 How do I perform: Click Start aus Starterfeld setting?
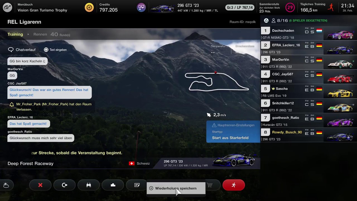pyautogui.click(x=230, y=138)
